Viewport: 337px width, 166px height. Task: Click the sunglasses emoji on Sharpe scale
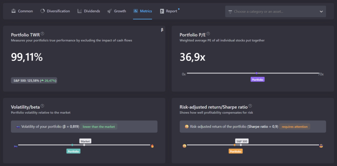(x=321, y=146)
